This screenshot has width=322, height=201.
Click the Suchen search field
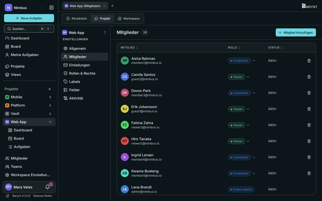pos(29,29)
